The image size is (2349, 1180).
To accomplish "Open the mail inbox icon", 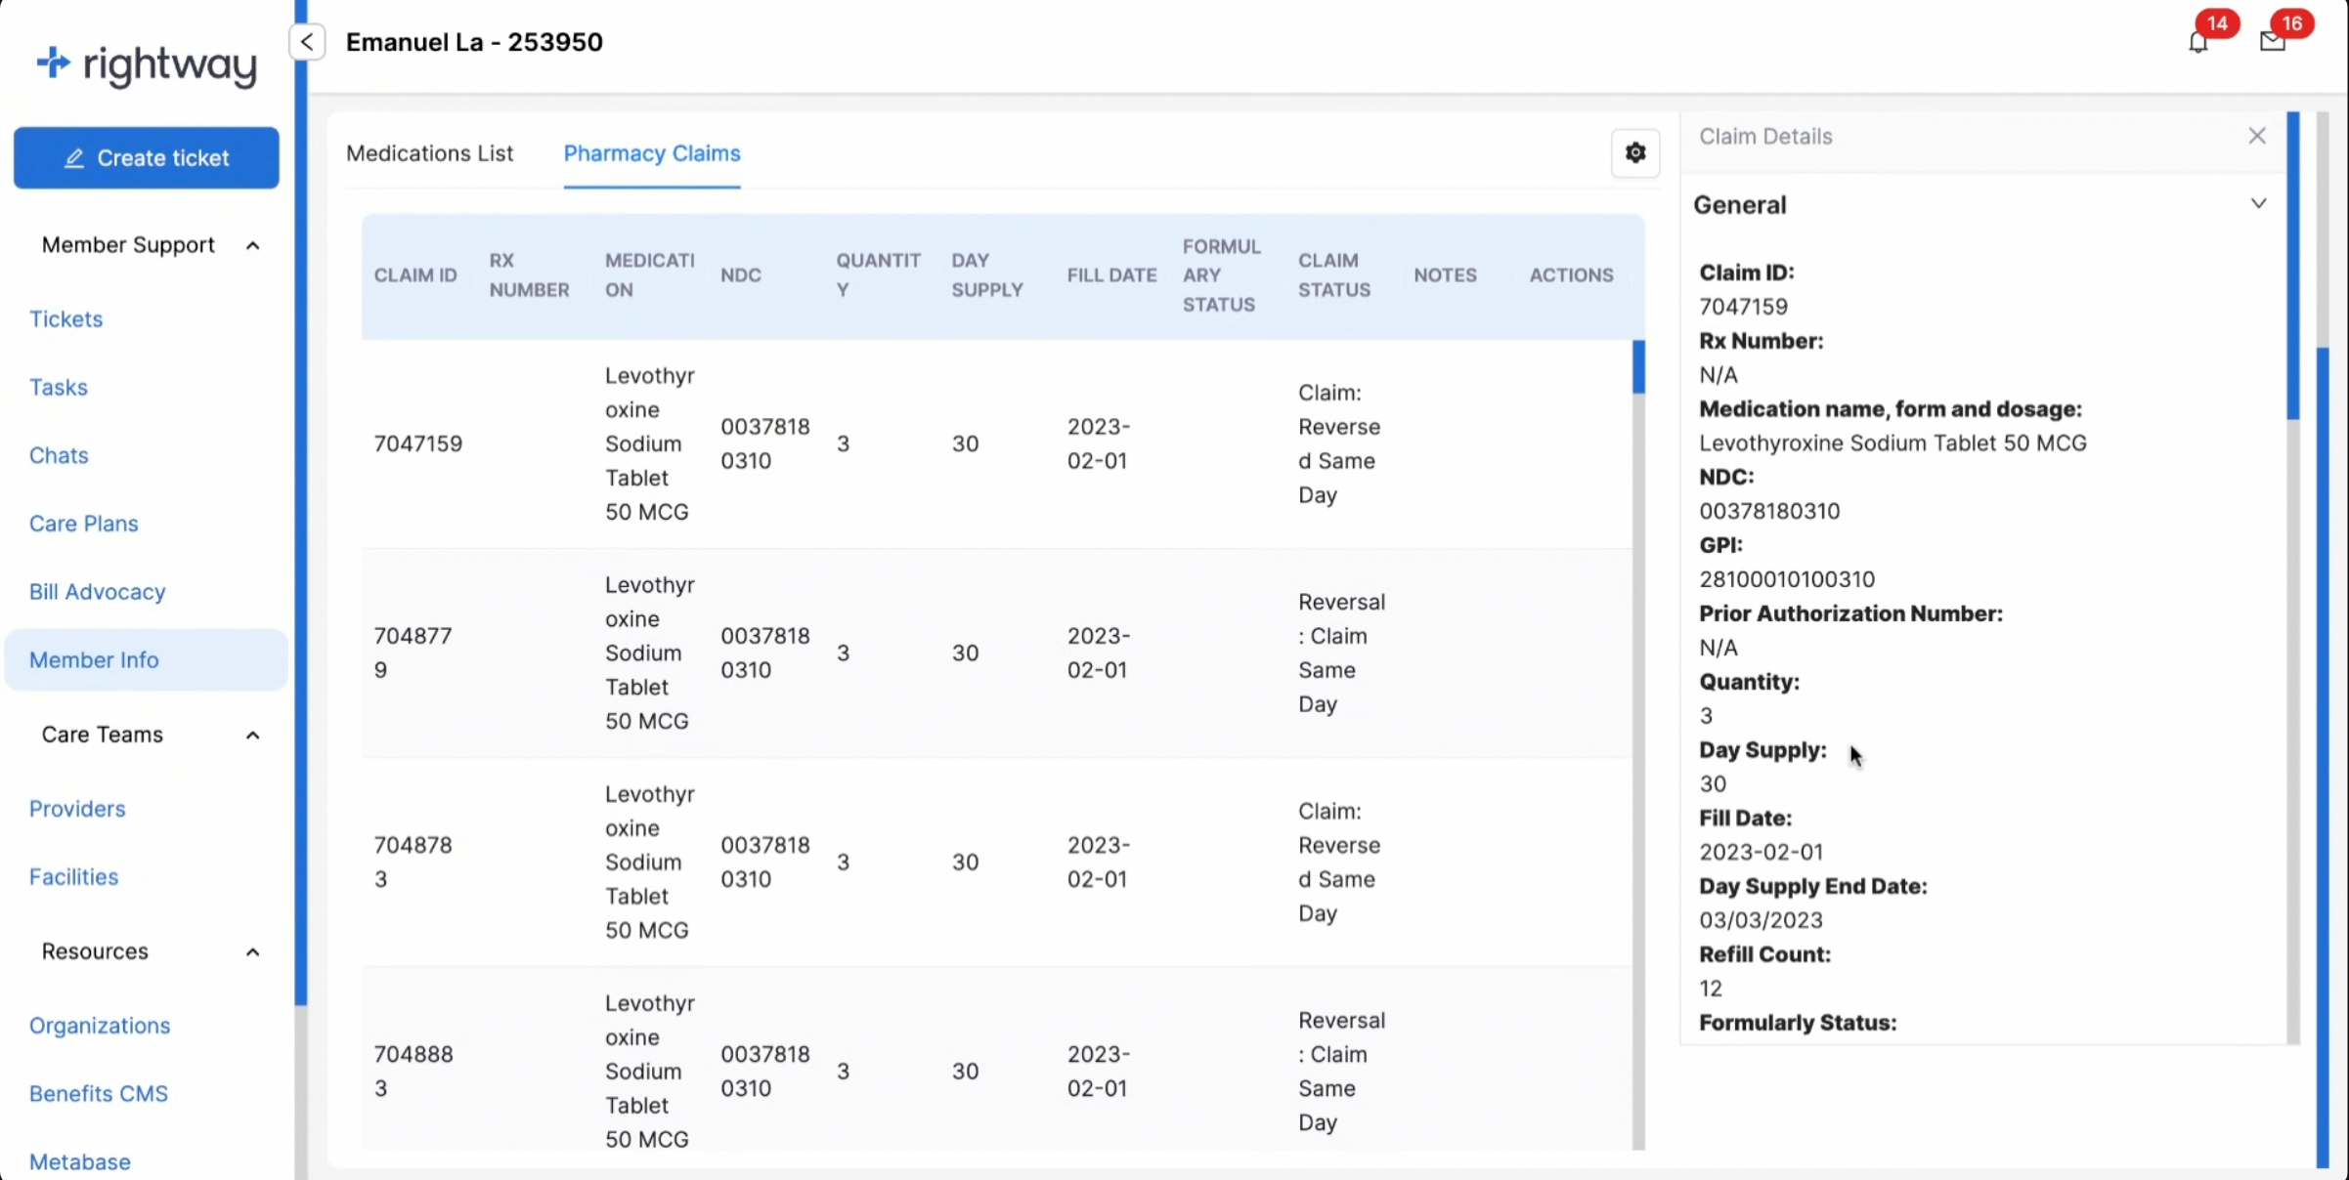I will tap(2273, 42).
